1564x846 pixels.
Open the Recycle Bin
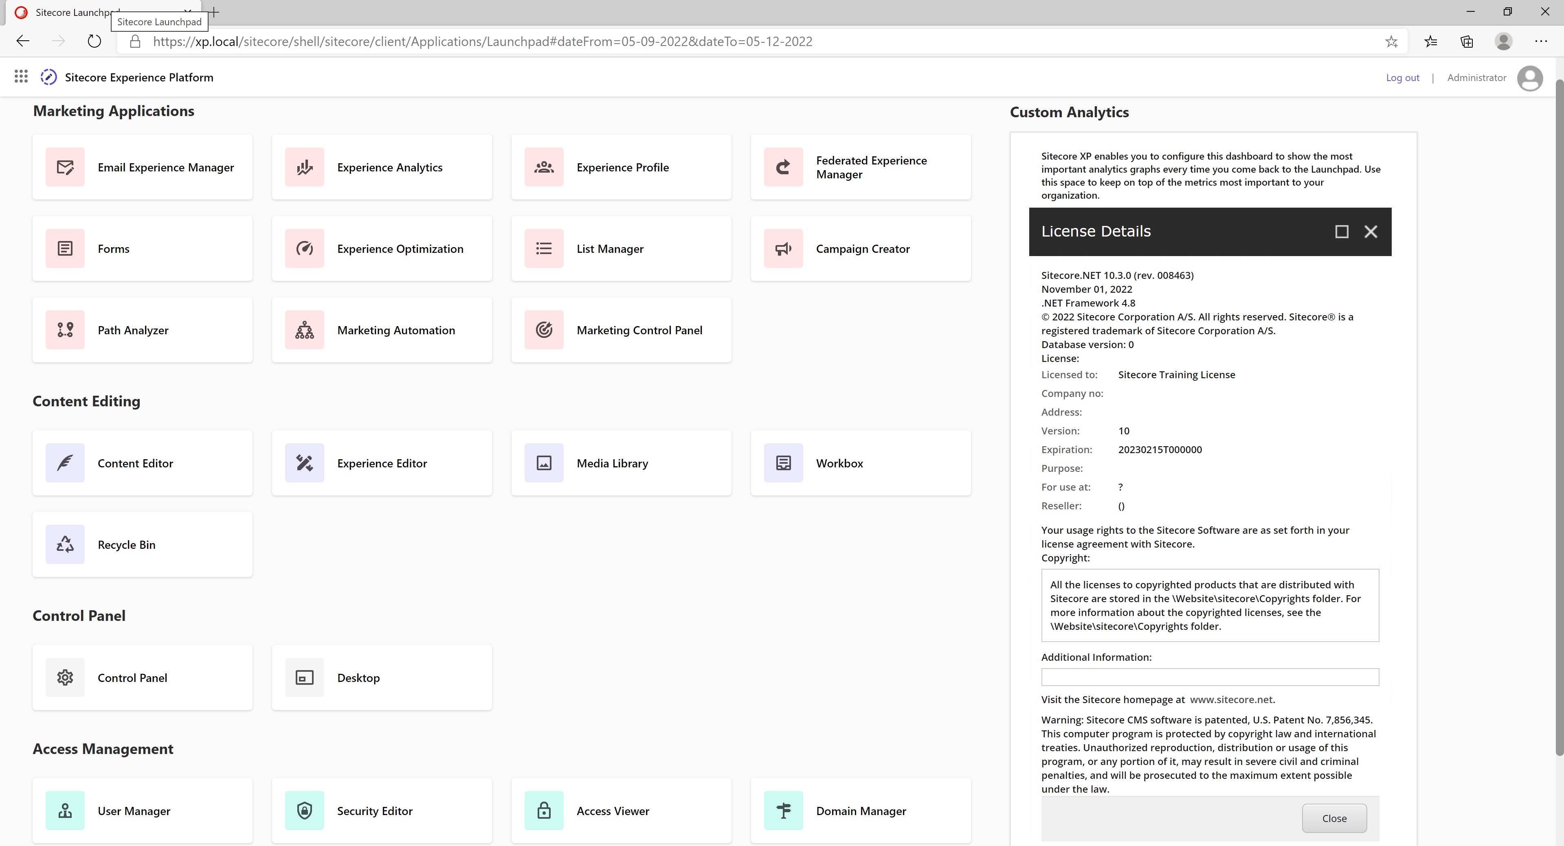(x=142, y=544)
